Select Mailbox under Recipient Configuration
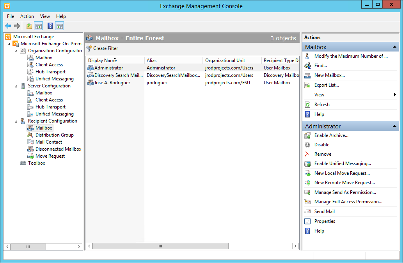The width and height of the screenshot is (403, 263). 44,128
